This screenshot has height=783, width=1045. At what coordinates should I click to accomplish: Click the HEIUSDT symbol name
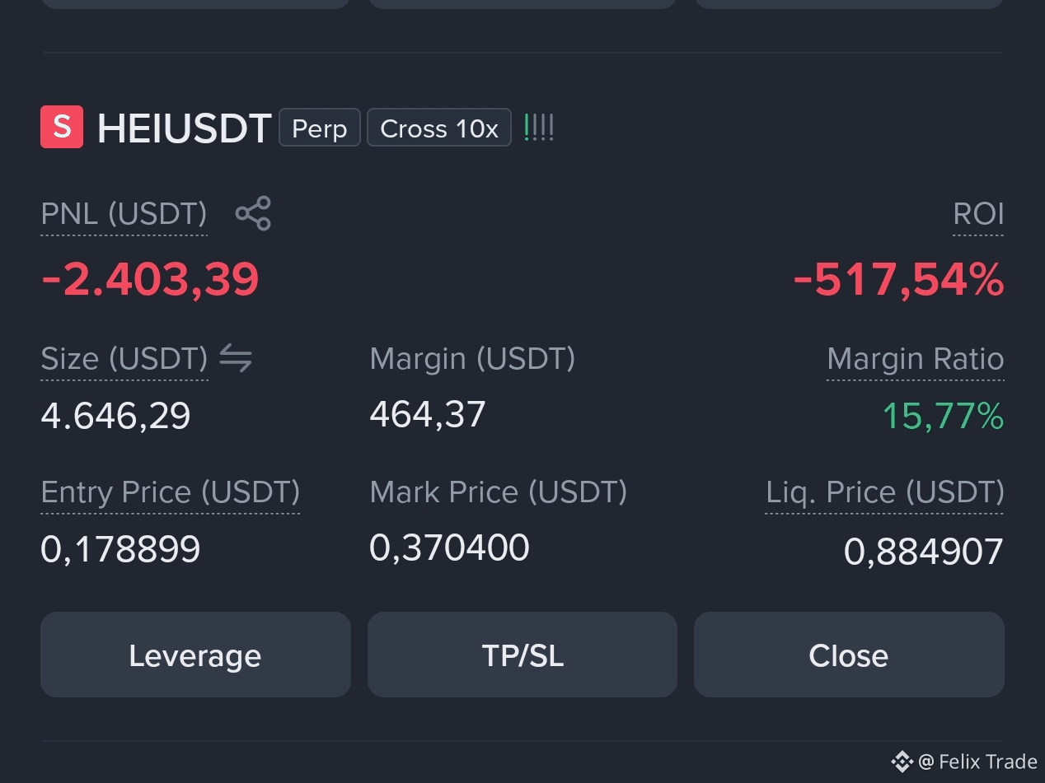184,129
